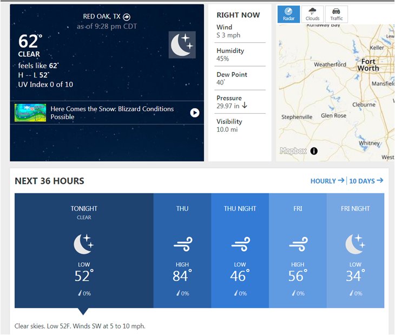Click the windy icon under THU
This screenshot has height=335, width=395.
(183, 244)
